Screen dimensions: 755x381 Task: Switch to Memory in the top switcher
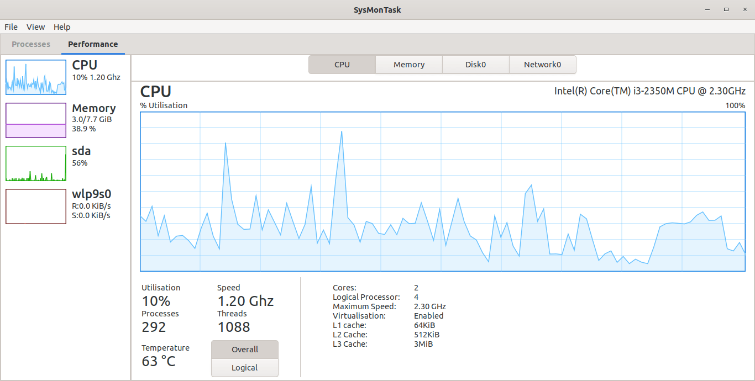(x=409, y=65)
